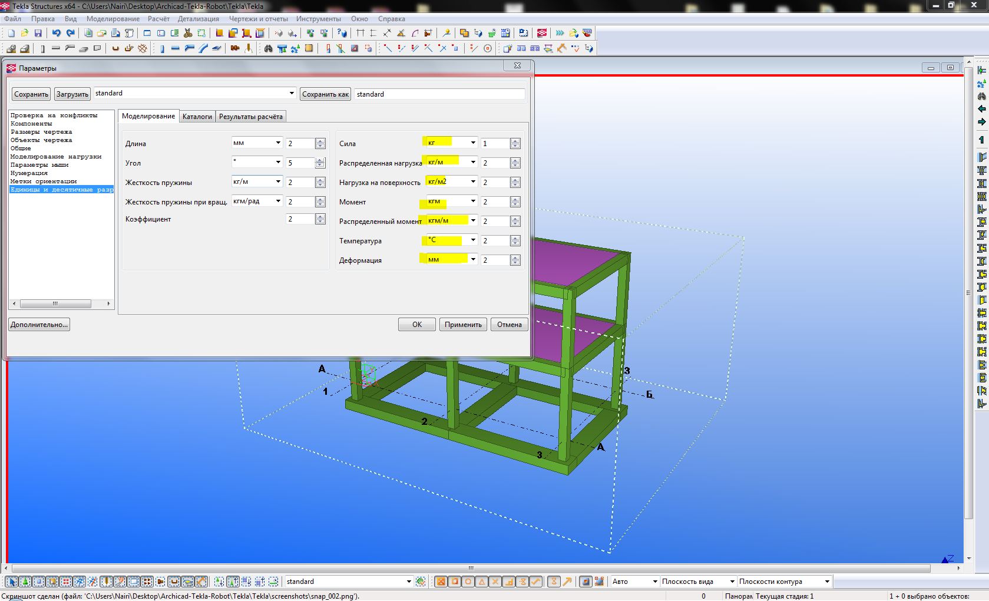Screen dimensions: 989x601
Task: Toggle the circle-shaped snap switch
Action: click(468, 582)
